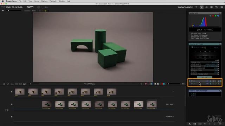The width and height of the screenshot is (225, 126).
Task: Open the Help menu
Action: pos(69,1)
